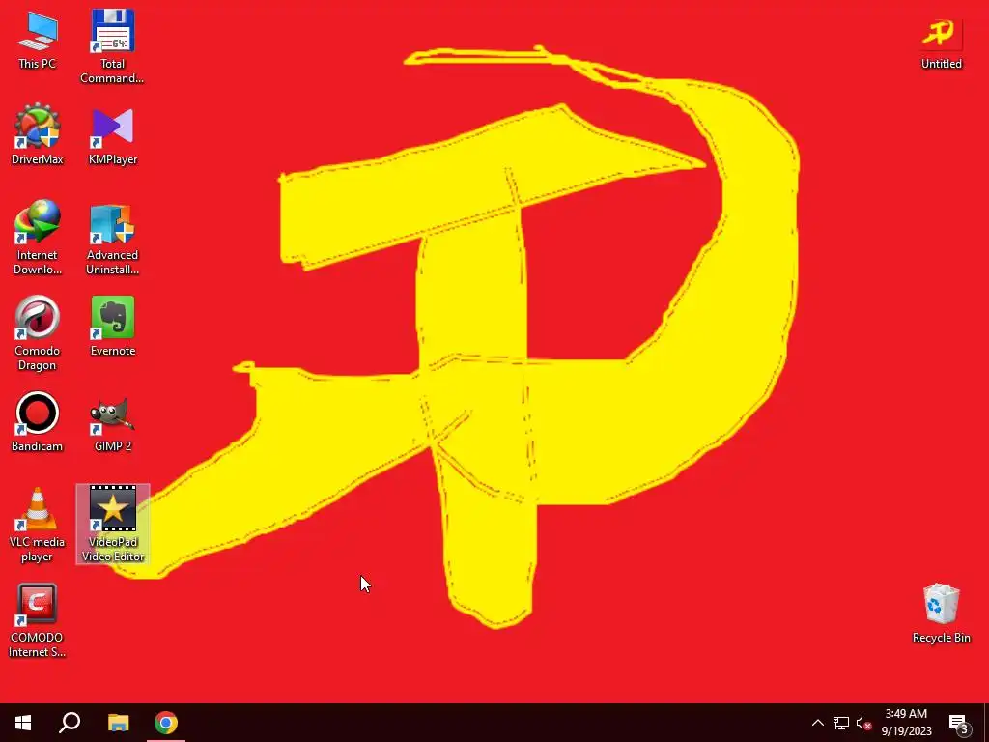Select the KMPlayer desktop shortcut

pos(113,133)
